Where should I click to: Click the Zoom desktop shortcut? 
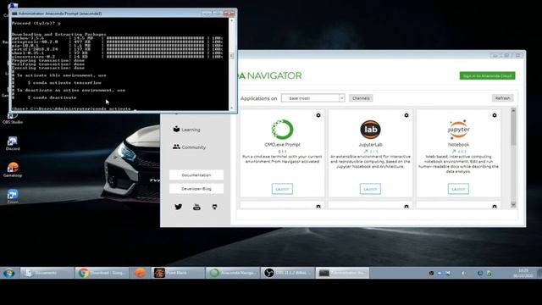coord(13,197)
